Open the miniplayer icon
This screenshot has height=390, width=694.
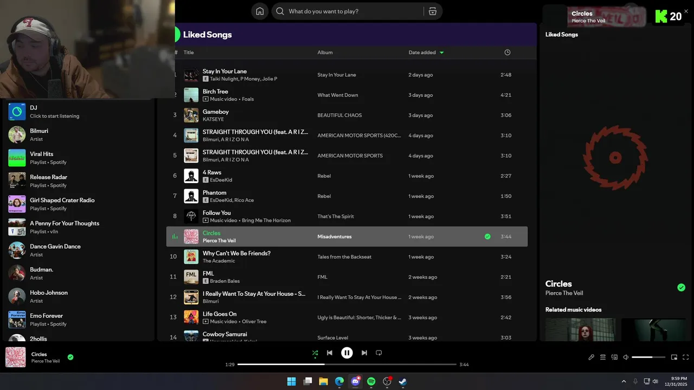(674, 357)
